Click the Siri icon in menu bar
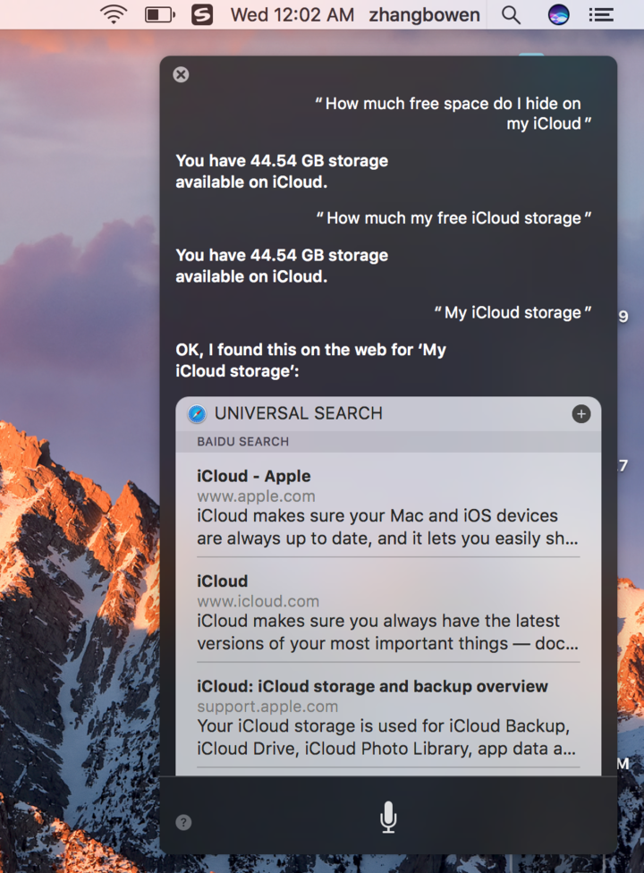The width and height of the screenshot is (644, 873). 558,15
